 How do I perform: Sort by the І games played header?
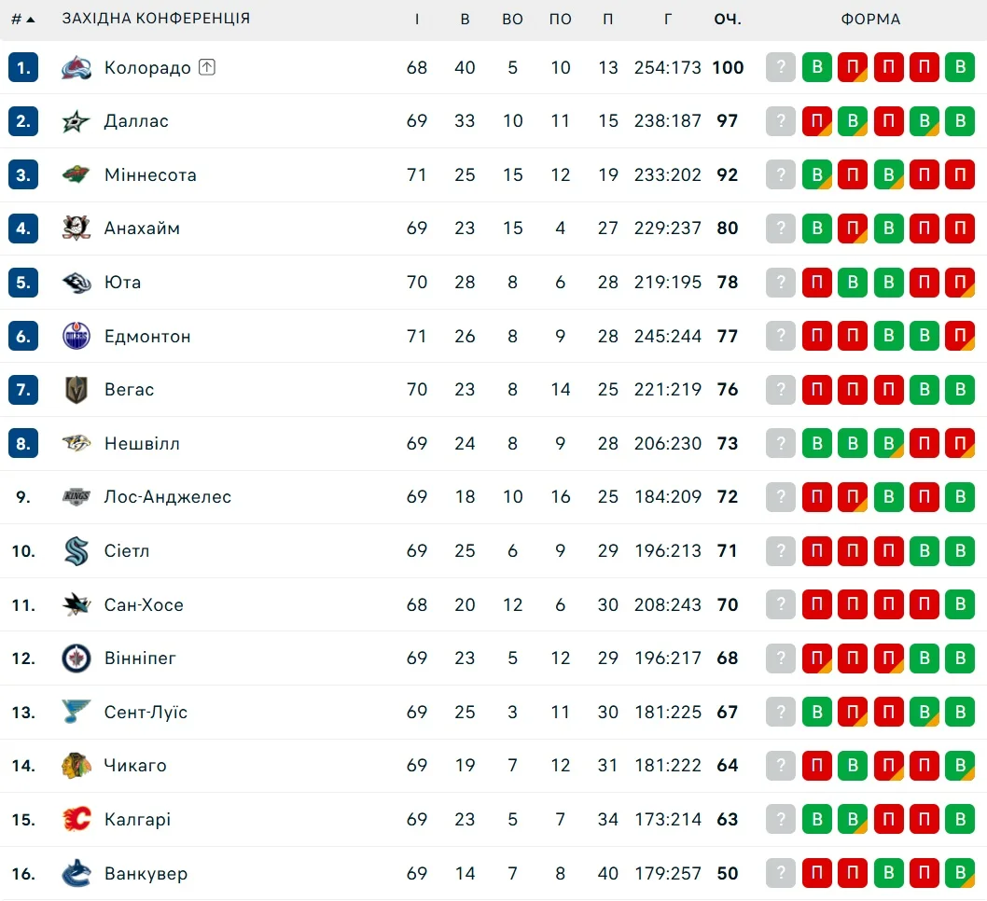coord(417,19)
